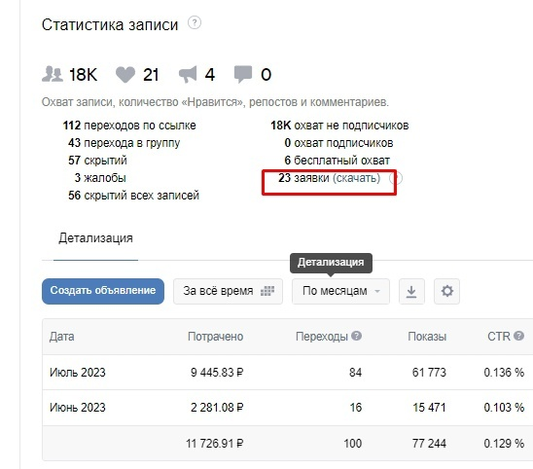Click the help icon next to CTR column
Screen dimensions: 533x469
[x=518, y=336]
